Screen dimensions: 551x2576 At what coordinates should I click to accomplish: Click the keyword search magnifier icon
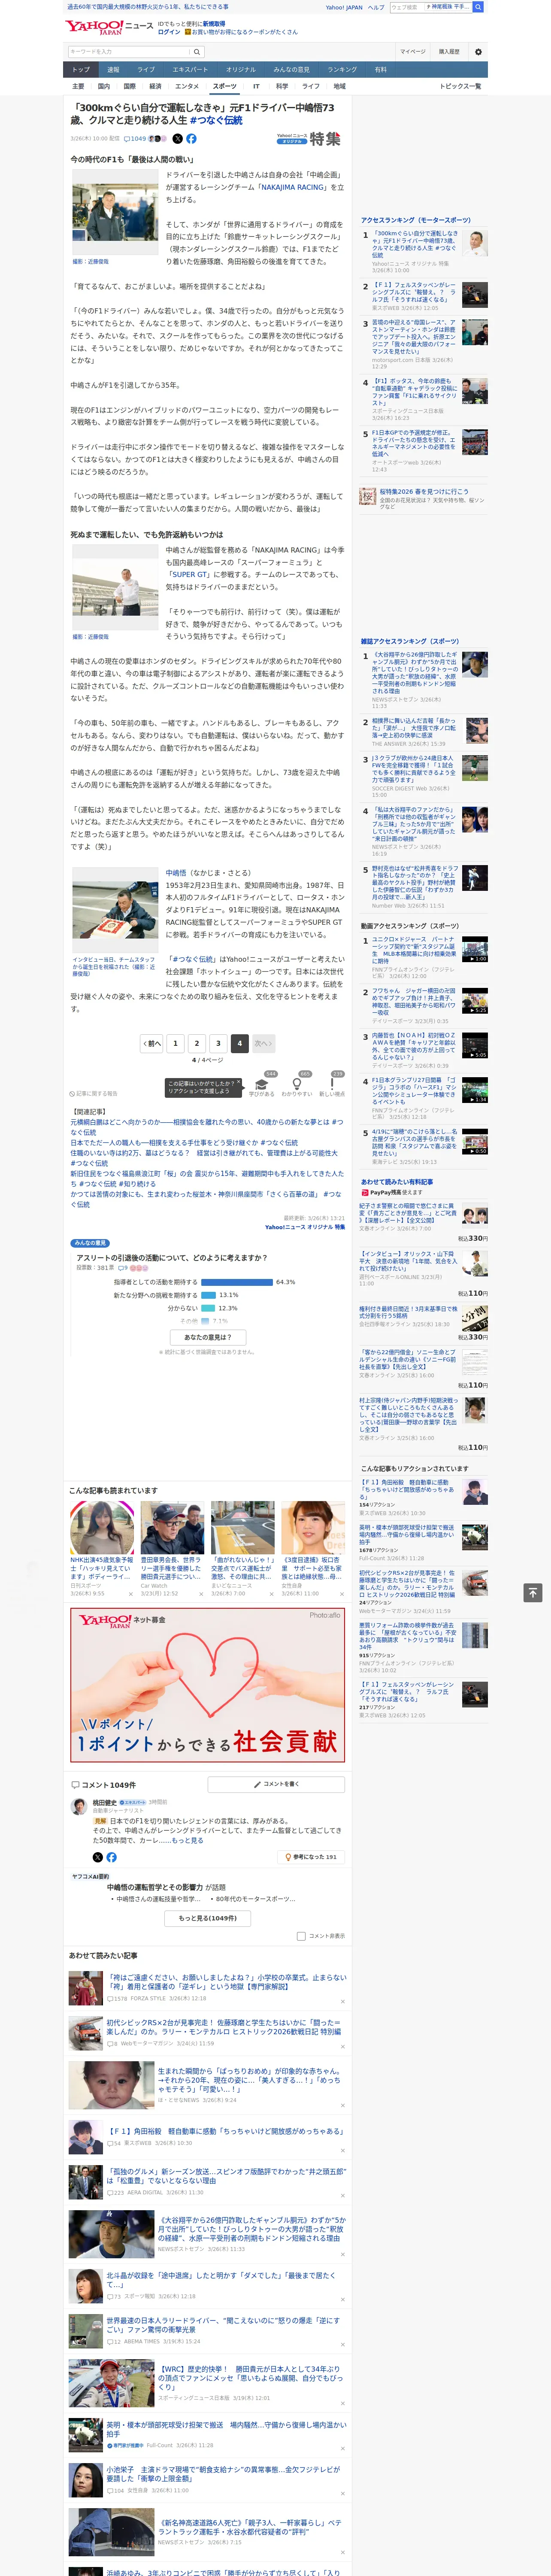coord(197,51)
